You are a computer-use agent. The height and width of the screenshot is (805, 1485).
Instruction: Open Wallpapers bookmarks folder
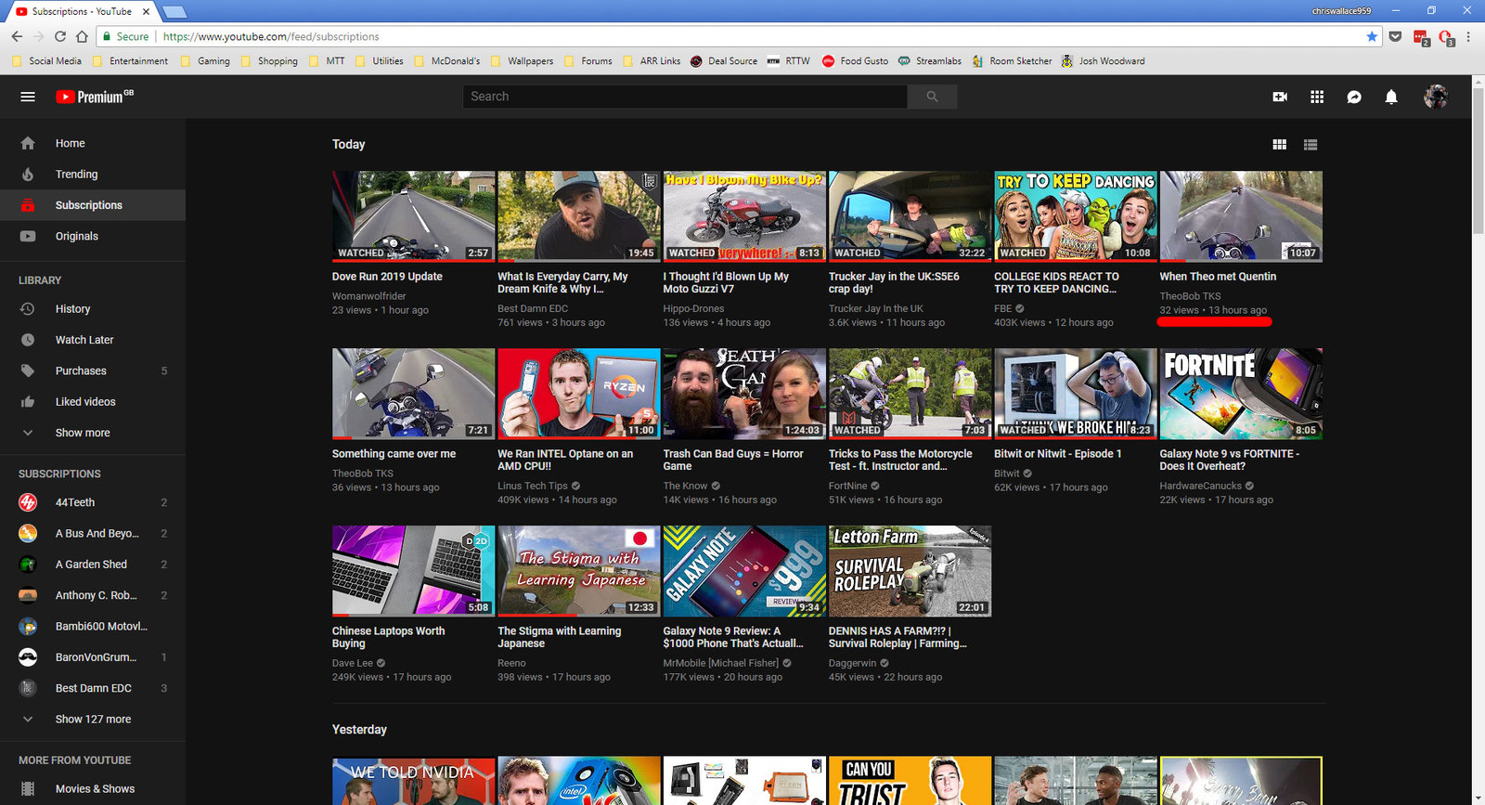[x=522, y=61]
